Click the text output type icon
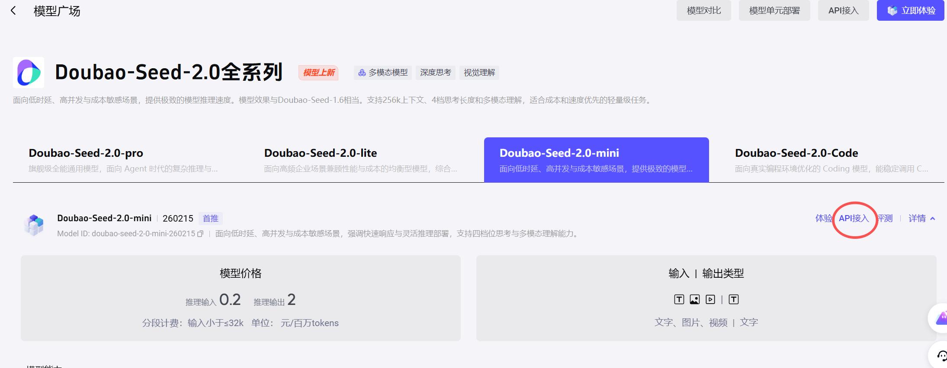The height and width of the screenshot is (368, 947). pyautogui.click(x=734, y=299)
